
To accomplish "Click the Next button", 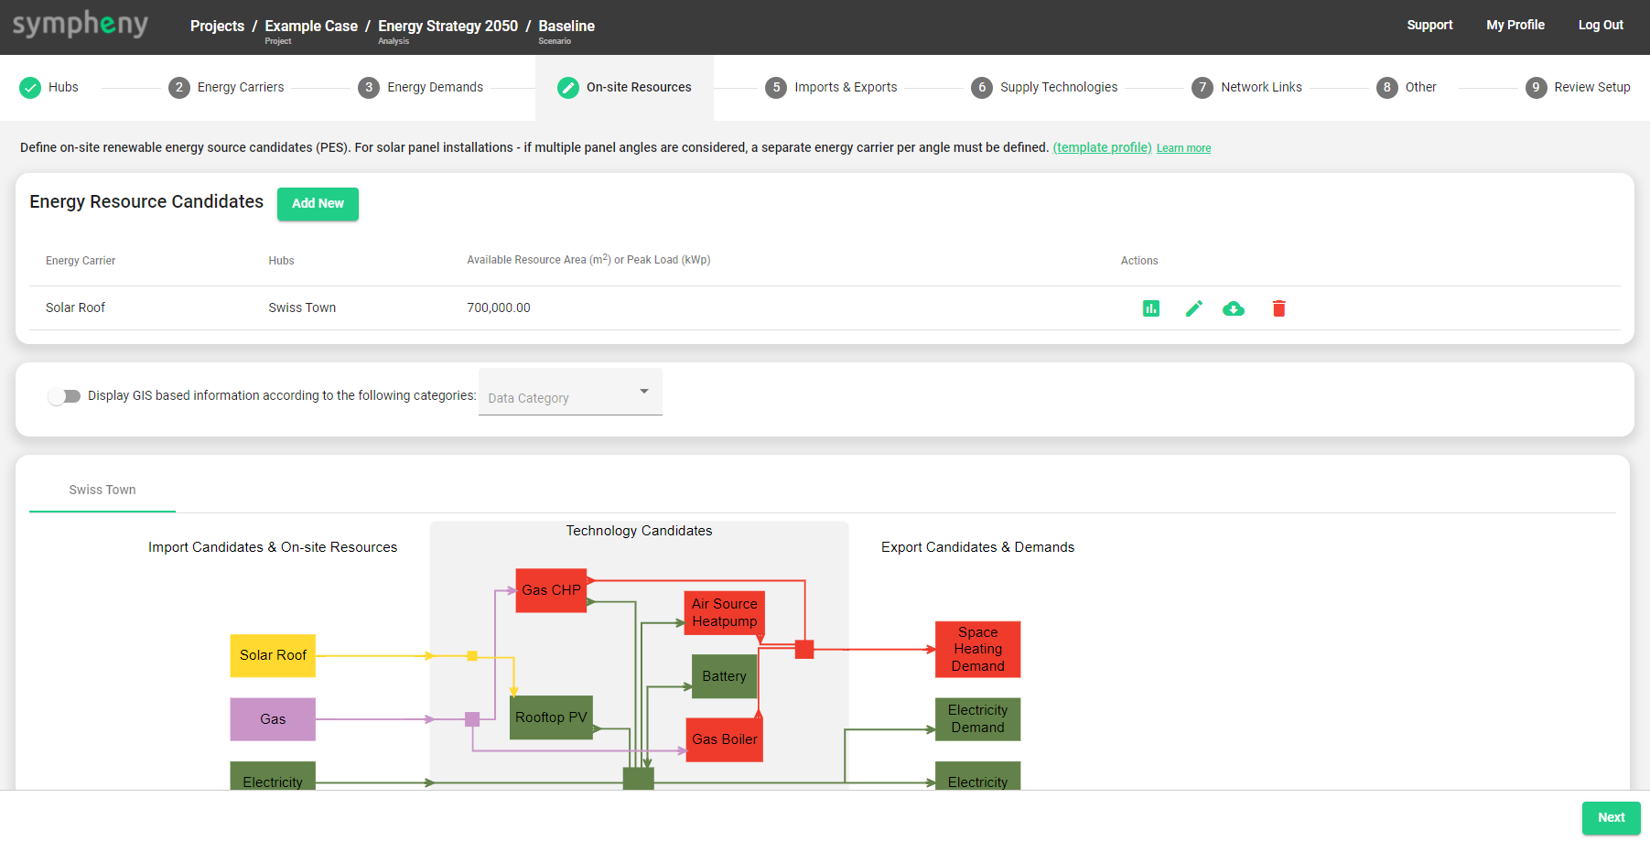I will point(1611,817).
